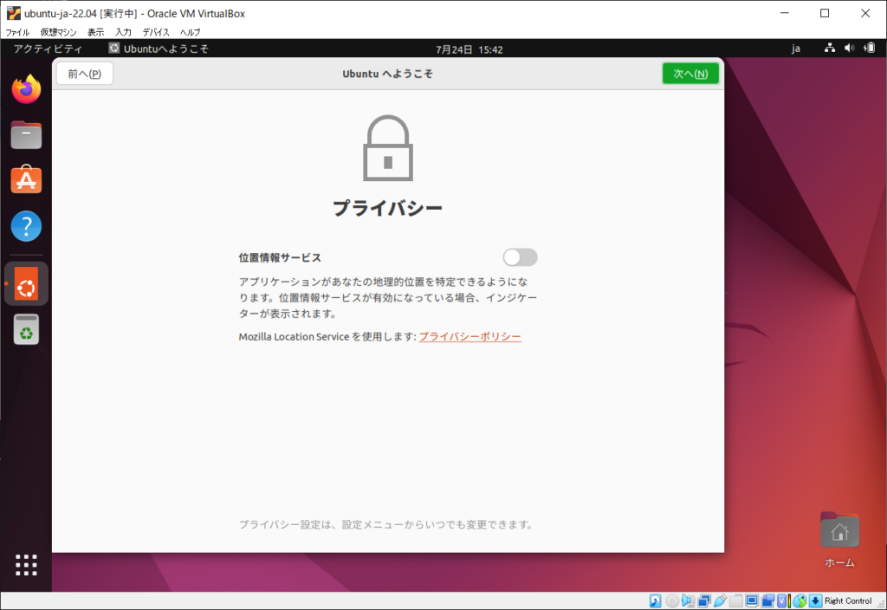Viewport: 887px width, 610px height.
Task: Click the padlock privacy image
Action: (387, 148)
